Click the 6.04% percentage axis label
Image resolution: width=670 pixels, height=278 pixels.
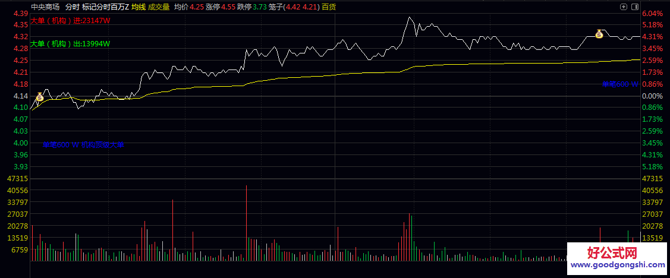click(653, 13)
